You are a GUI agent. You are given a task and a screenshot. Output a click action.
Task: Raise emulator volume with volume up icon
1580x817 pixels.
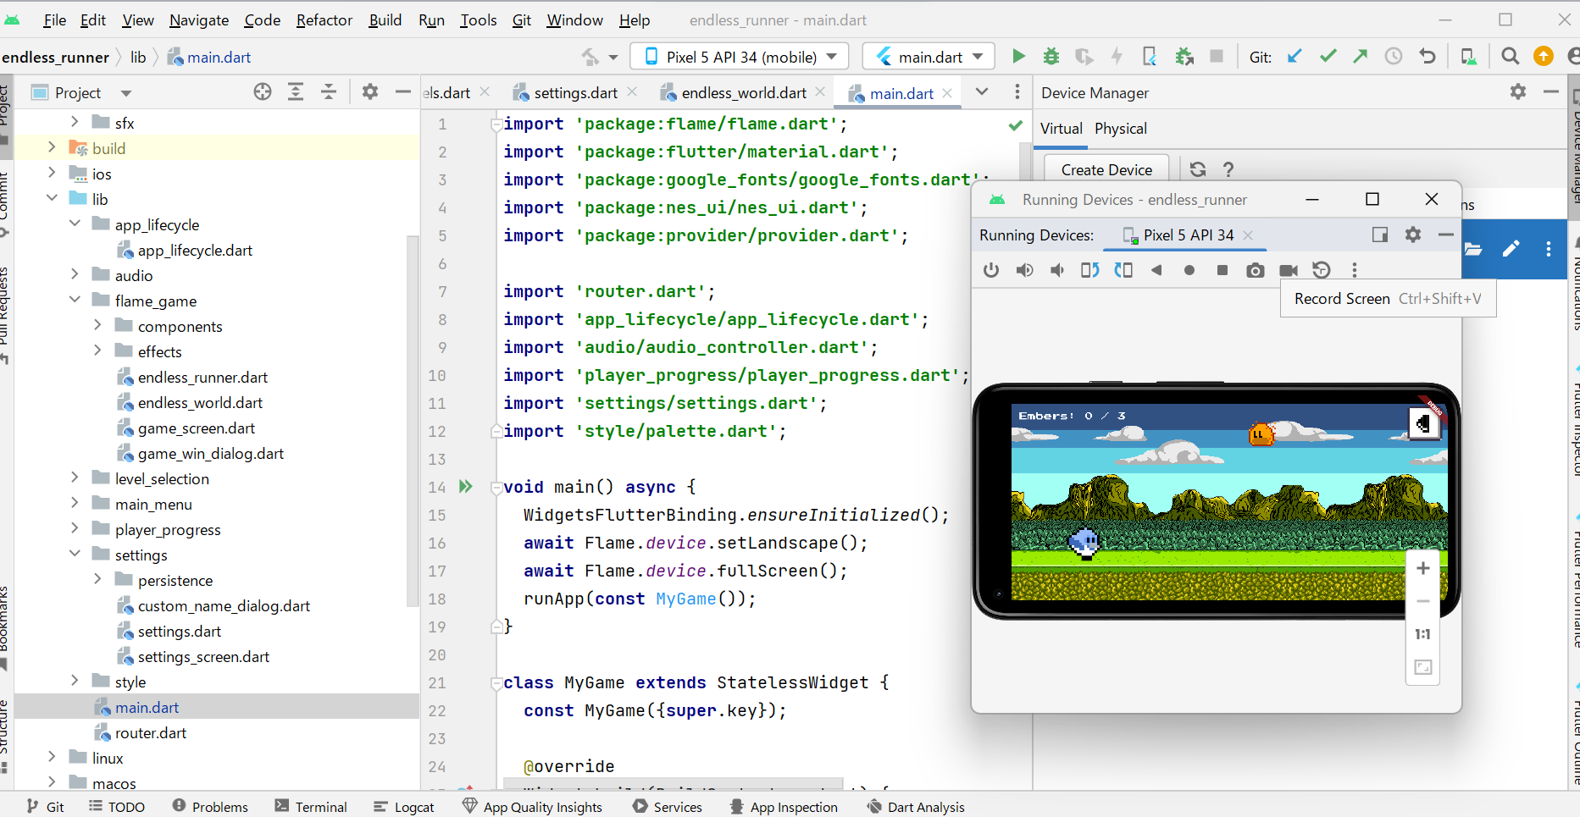click(x=1024, y=270)
